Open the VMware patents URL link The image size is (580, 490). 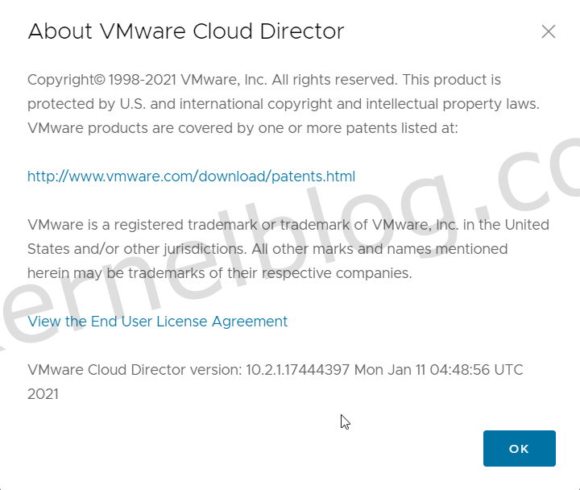pyautogui.click(x=191, y=176)
